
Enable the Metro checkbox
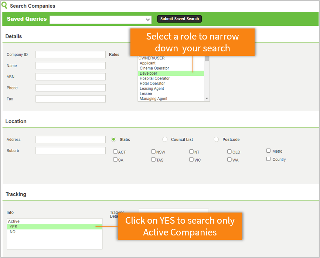pos(268,151)
